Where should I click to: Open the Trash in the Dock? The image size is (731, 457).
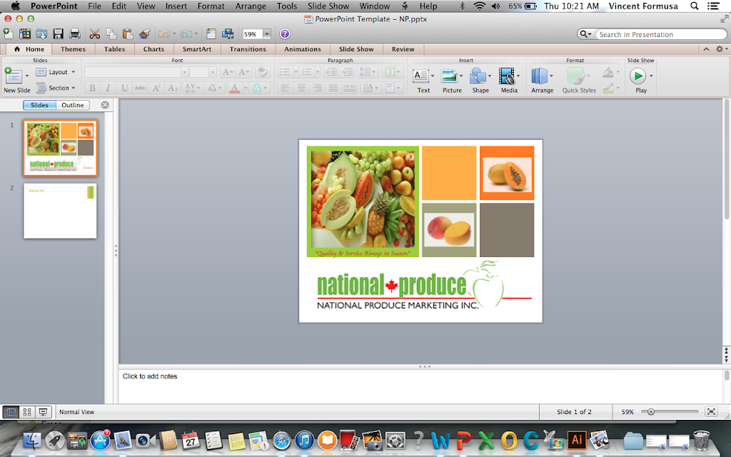pos(701,440)
